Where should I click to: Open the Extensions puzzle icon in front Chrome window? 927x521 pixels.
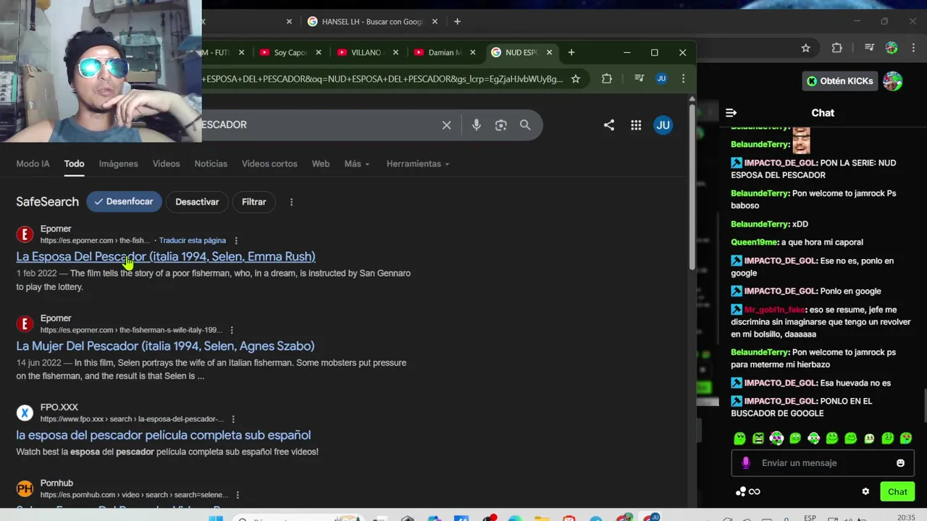(607, 79)
